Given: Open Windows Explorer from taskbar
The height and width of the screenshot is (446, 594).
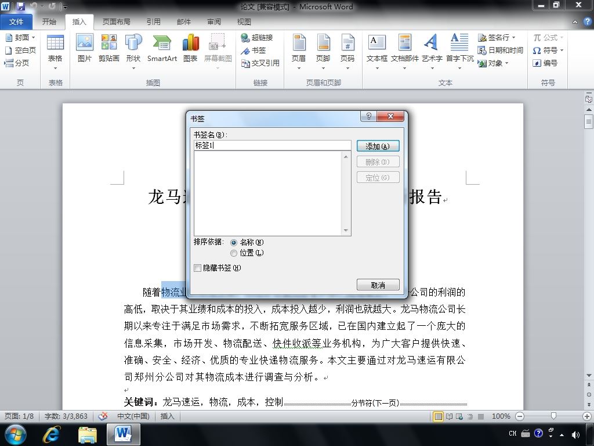Looking at the screenshot, I should [88, 434].
